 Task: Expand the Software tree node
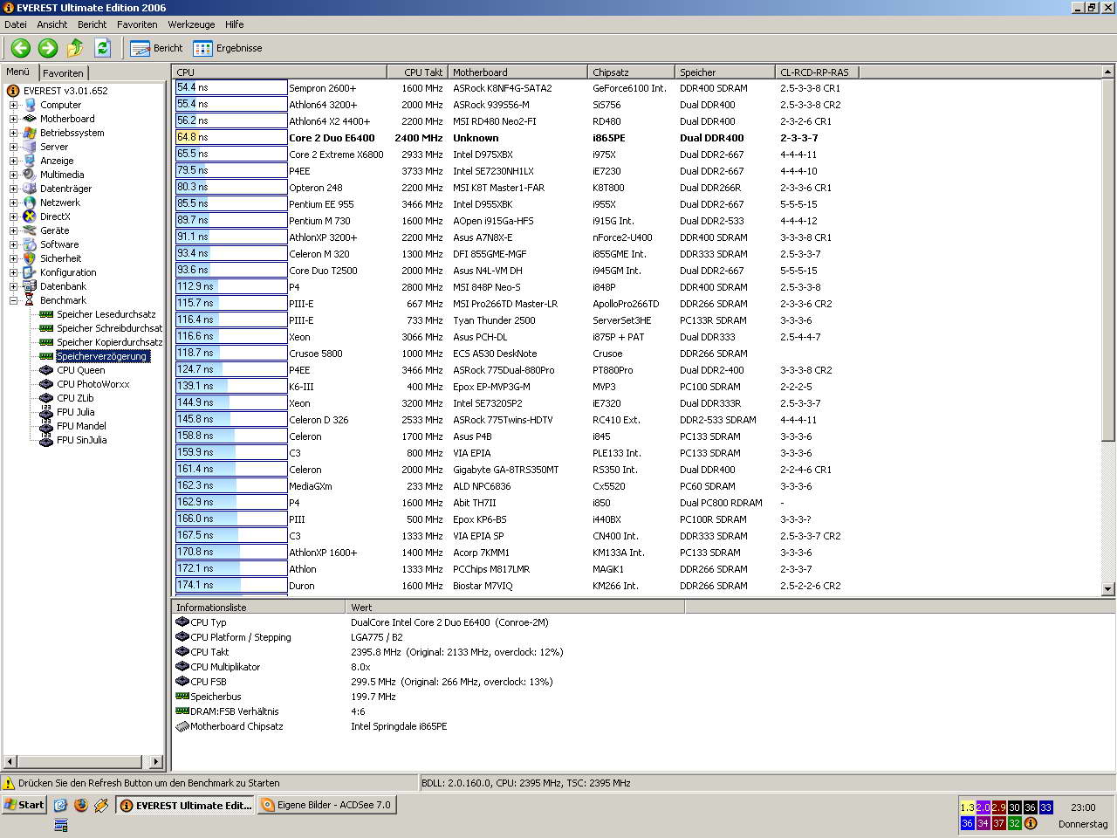(13, 244)
